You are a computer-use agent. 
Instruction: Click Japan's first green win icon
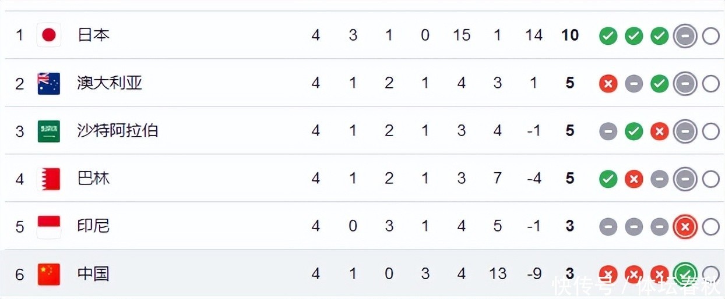pos(608,37)
